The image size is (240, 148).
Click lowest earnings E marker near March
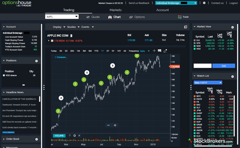click(x=58, y=111)
